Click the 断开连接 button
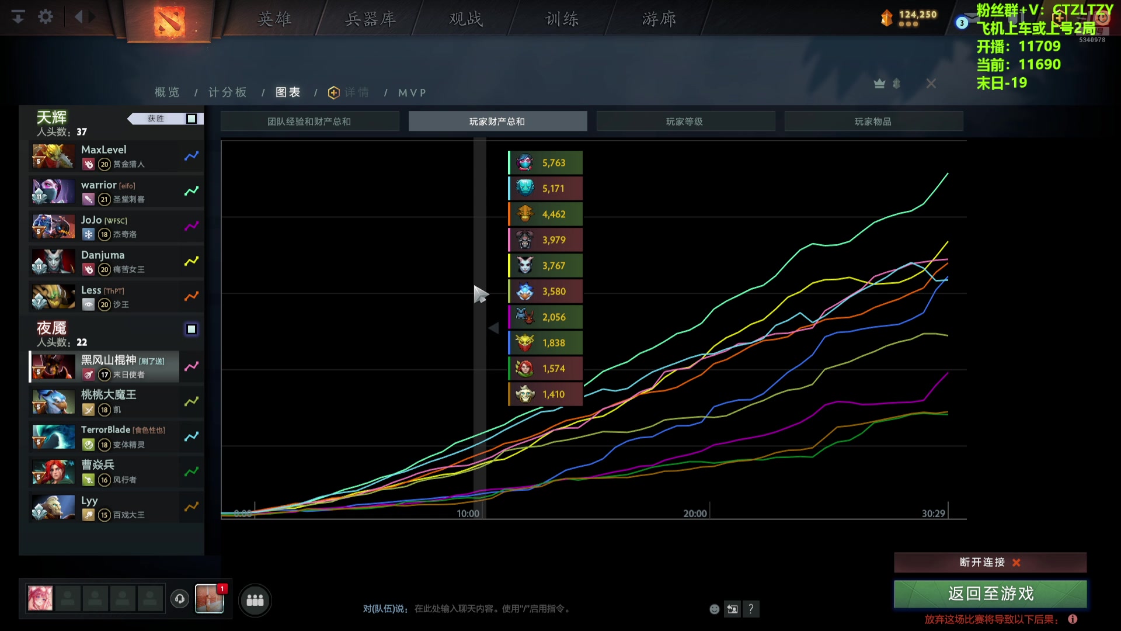The height and width of the screenshot is (631, 1121). tap(991, 562)
